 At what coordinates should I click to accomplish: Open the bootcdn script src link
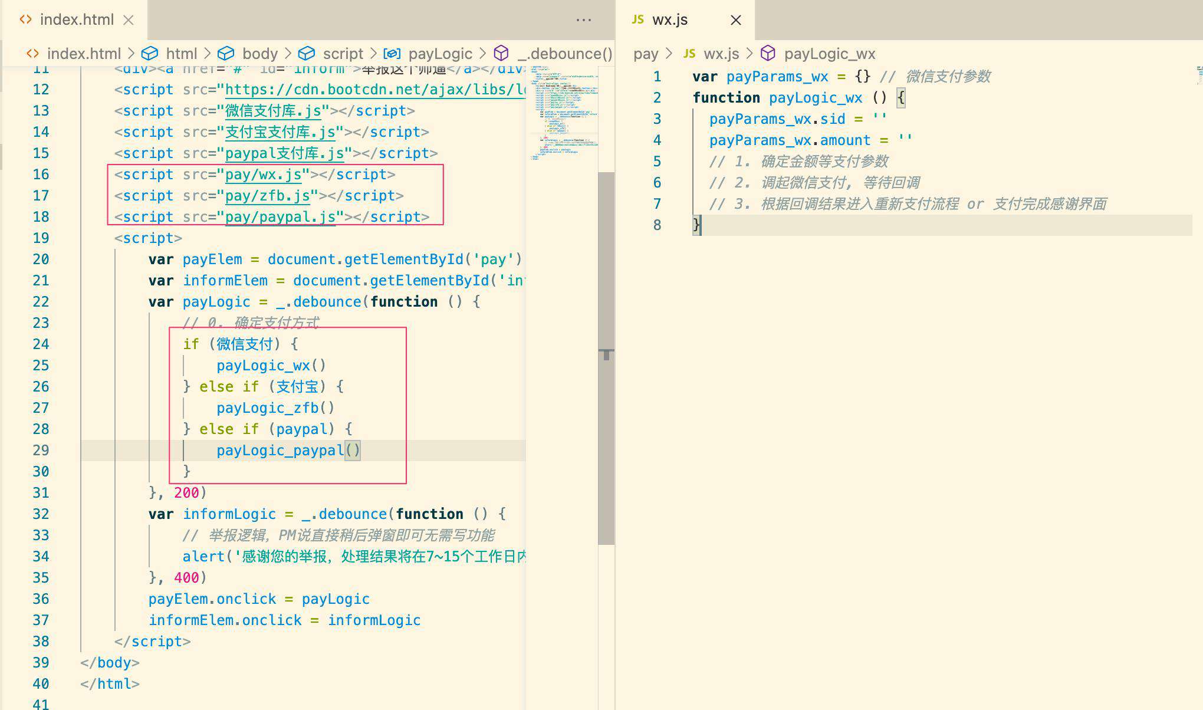click(x=375, y=90)
